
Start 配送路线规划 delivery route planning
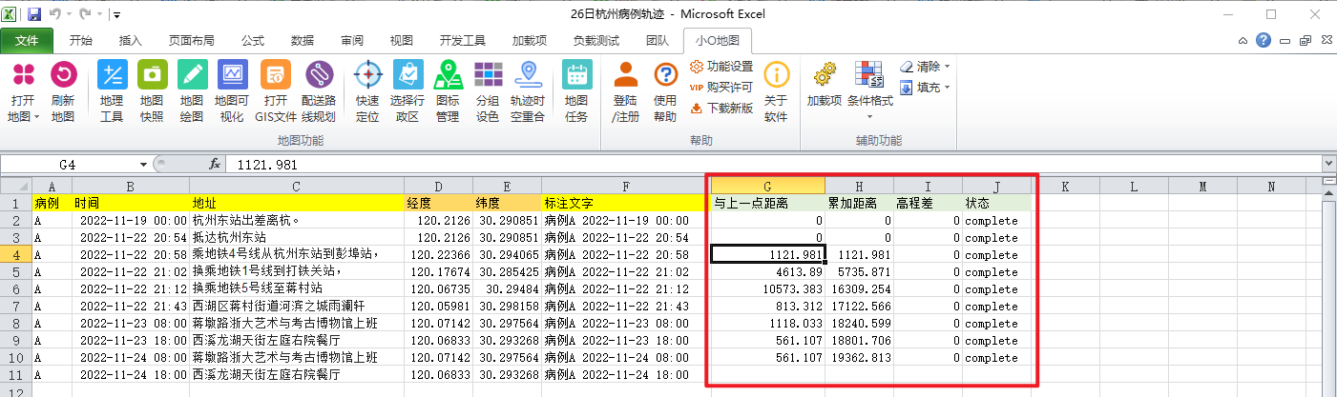(x=319, y=92)
